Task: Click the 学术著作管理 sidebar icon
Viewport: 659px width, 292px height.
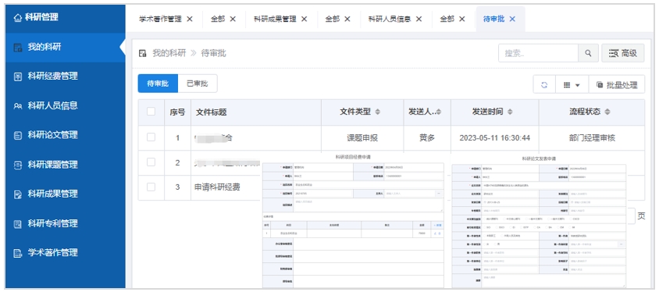Action: [x=18, y=253]
